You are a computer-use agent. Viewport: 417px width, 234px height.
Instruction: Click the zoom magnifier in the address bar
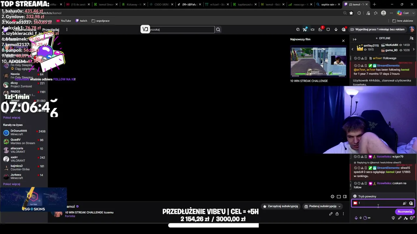[345, 13]
